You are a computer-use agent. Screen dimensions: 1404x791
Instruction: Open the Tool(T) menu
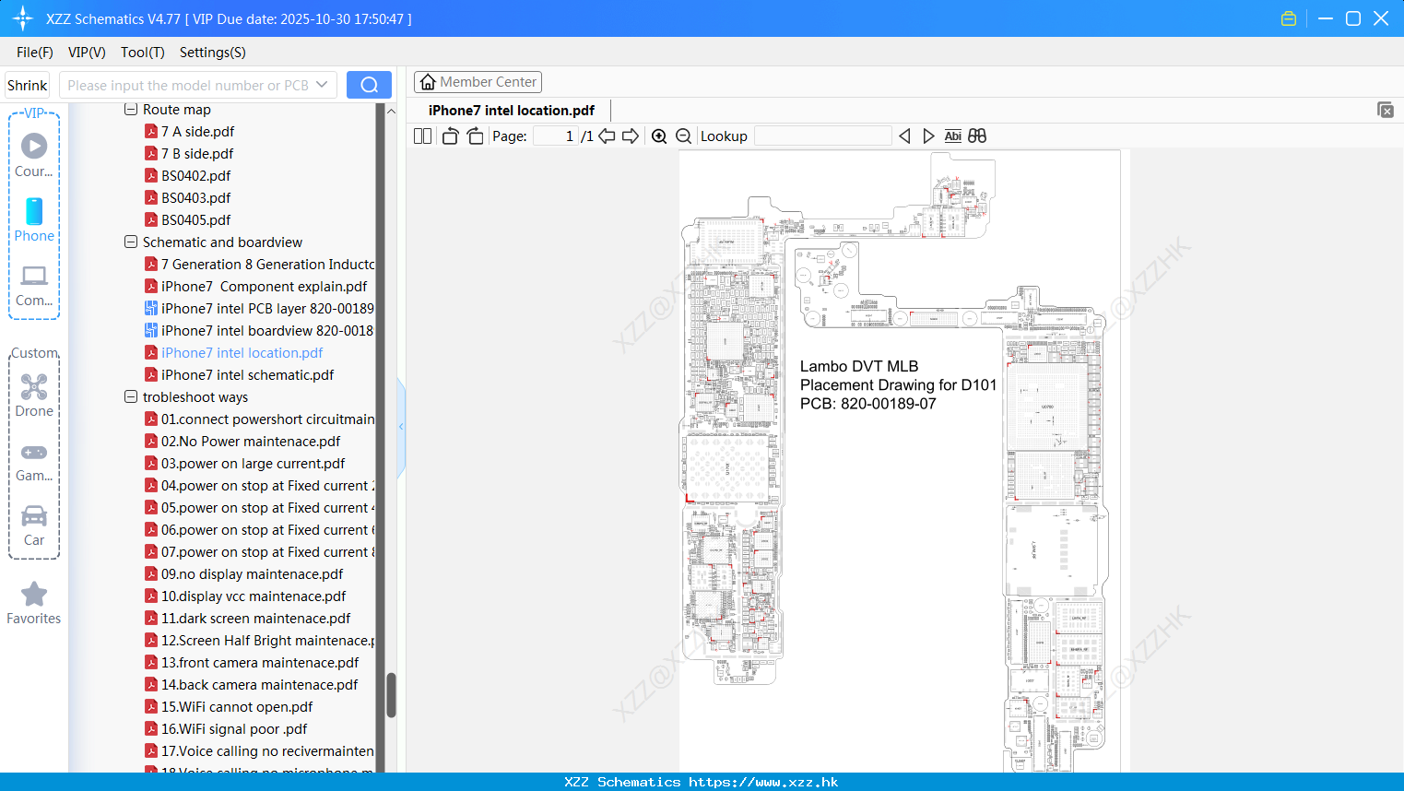142,53
